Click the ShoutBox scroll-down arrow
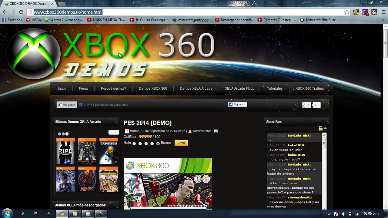Screen dimensions: 388x218 click(324, 208)
